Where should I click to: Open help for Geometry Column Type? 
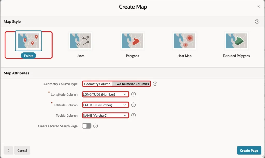[155, 84]
